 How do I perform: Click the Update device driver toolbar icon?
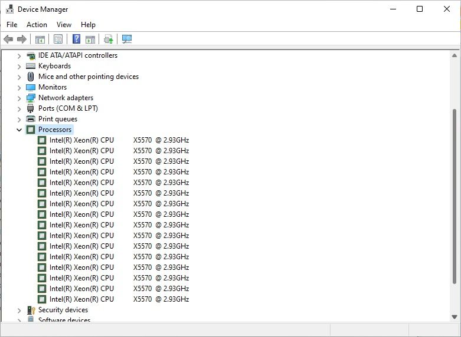(x=108, y=39)
